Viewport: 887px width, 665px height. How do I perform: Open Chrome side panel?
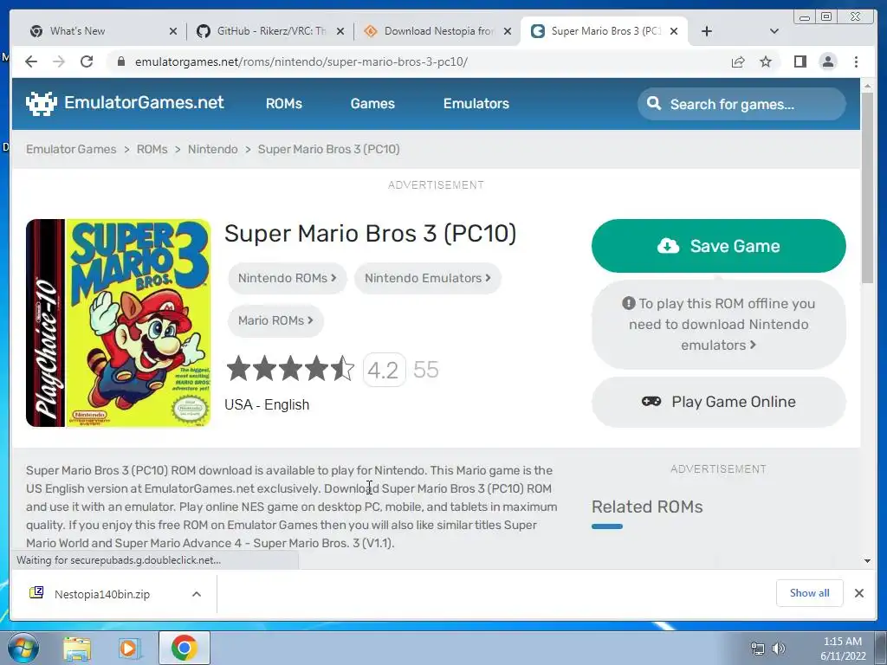point(800,61)
